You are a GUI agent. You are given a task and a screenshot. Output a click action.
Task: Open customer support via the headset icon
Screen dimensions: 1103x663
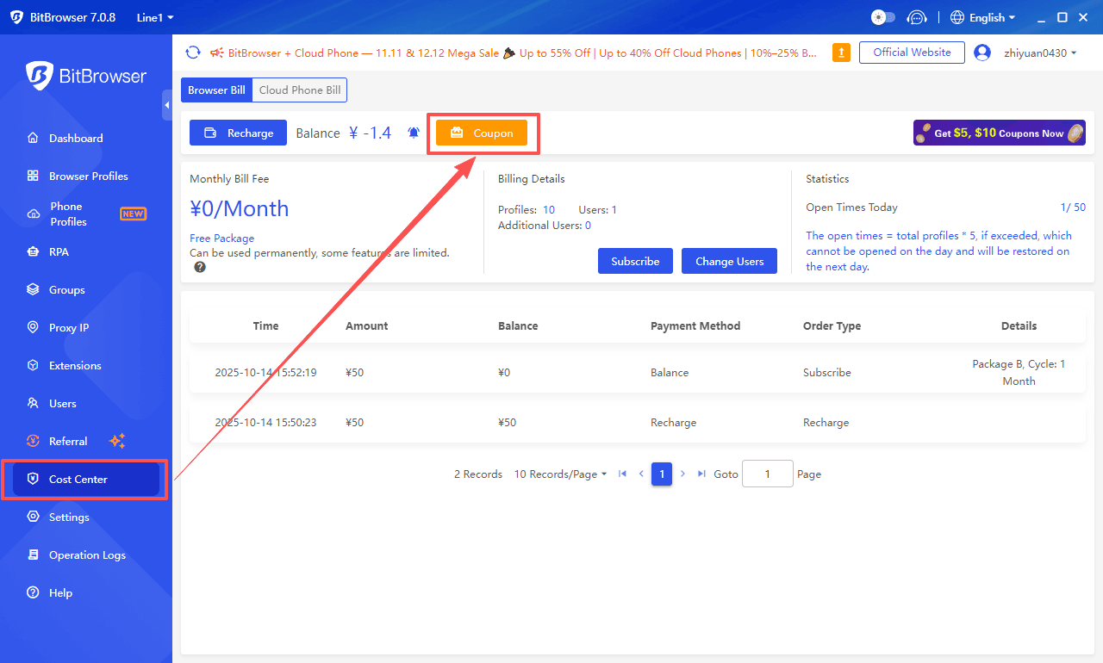tap(917, 16)
